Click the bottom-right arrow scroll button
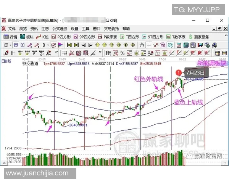This screenshot has height=183, width=229. 225,163
